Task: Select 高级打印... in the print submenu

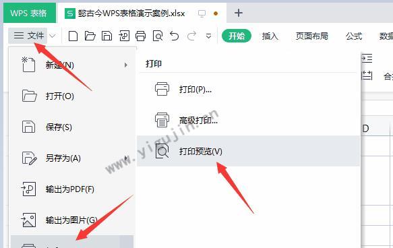Action: tap(248, 120)
